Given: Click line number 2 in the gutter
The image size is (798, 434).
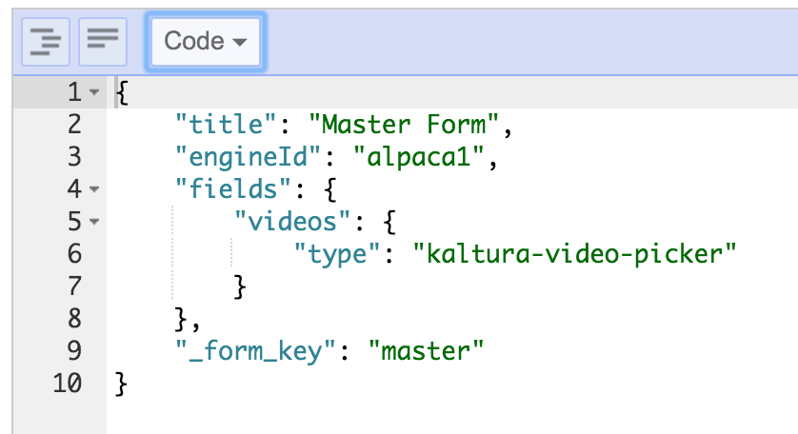Looking at the screenshot, I should (74, 125).
